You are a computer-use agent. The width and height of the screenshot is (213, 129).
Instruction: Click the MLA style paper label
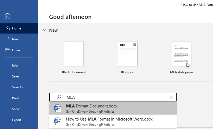click(x=182, y=72)
